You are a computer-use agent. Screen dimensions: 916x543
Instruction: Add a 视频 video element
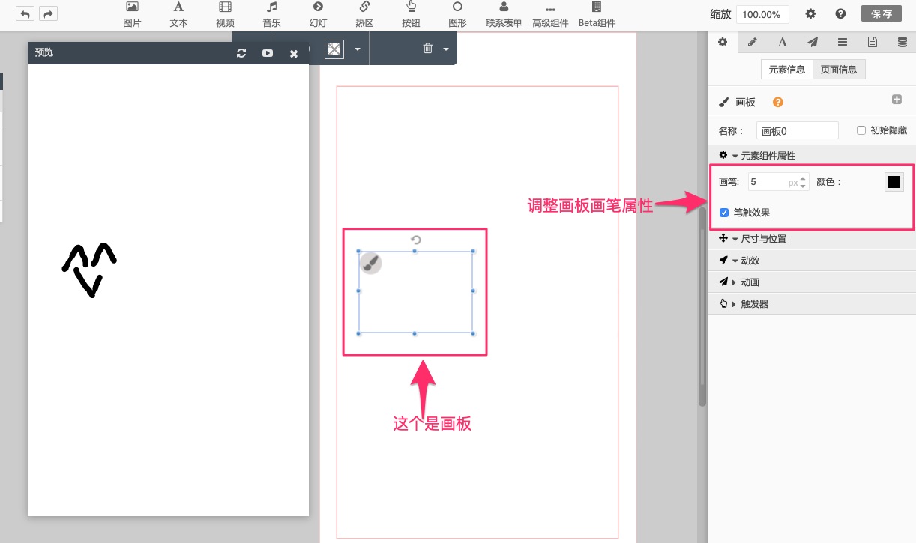(x=225, y=14)
